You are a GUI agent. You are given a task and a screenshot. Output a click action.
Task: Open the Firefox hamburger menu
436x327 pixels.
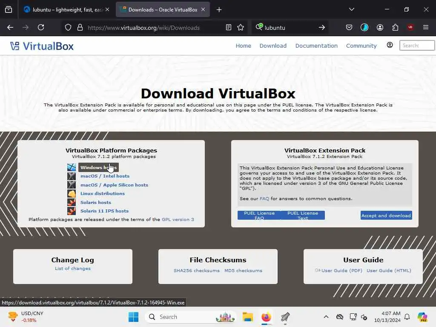pos(426,27)
